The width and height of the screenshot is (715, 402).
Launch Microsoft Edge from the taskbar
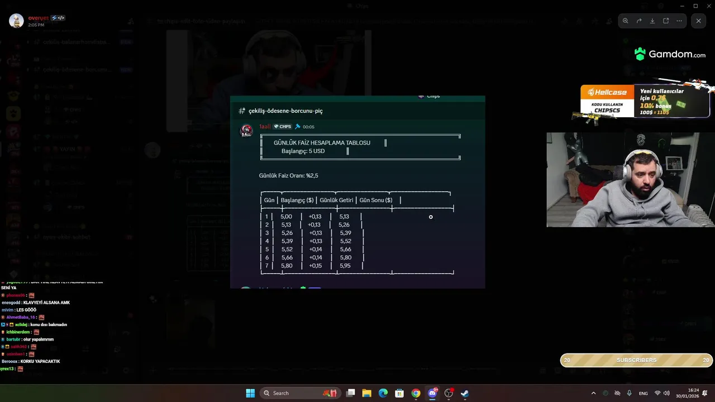click(383, 393)
